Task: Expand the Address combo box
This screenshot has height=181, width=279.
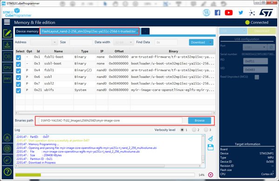Action: click(44, 42)
